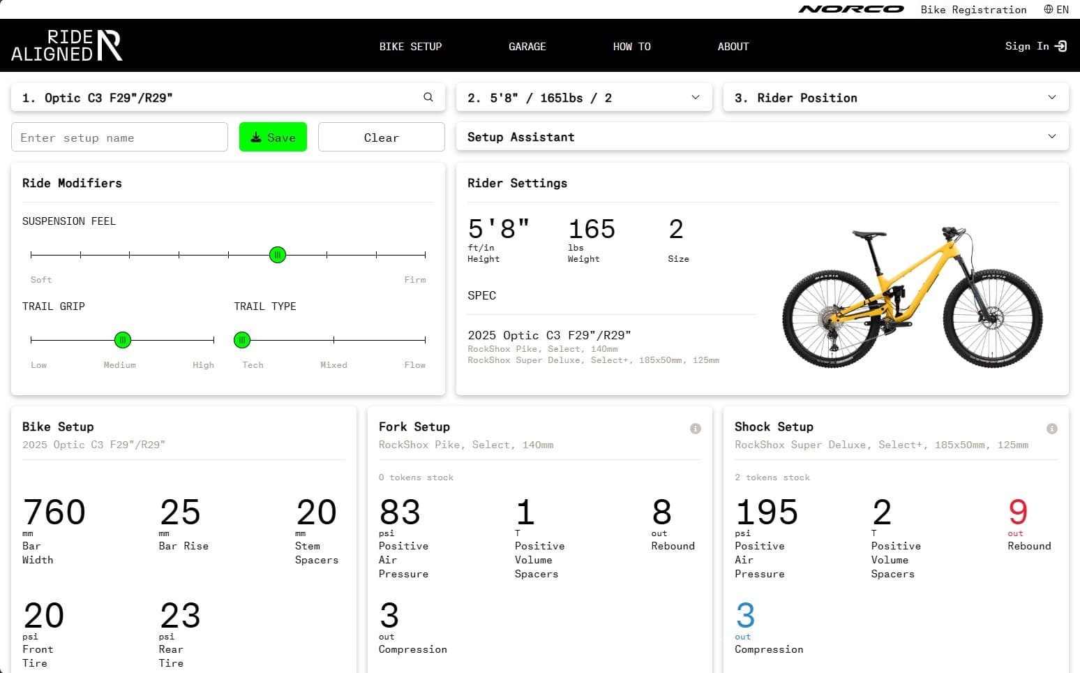Click the Norco brand logo
This screenshot has height=673, width=1080.
851,9
